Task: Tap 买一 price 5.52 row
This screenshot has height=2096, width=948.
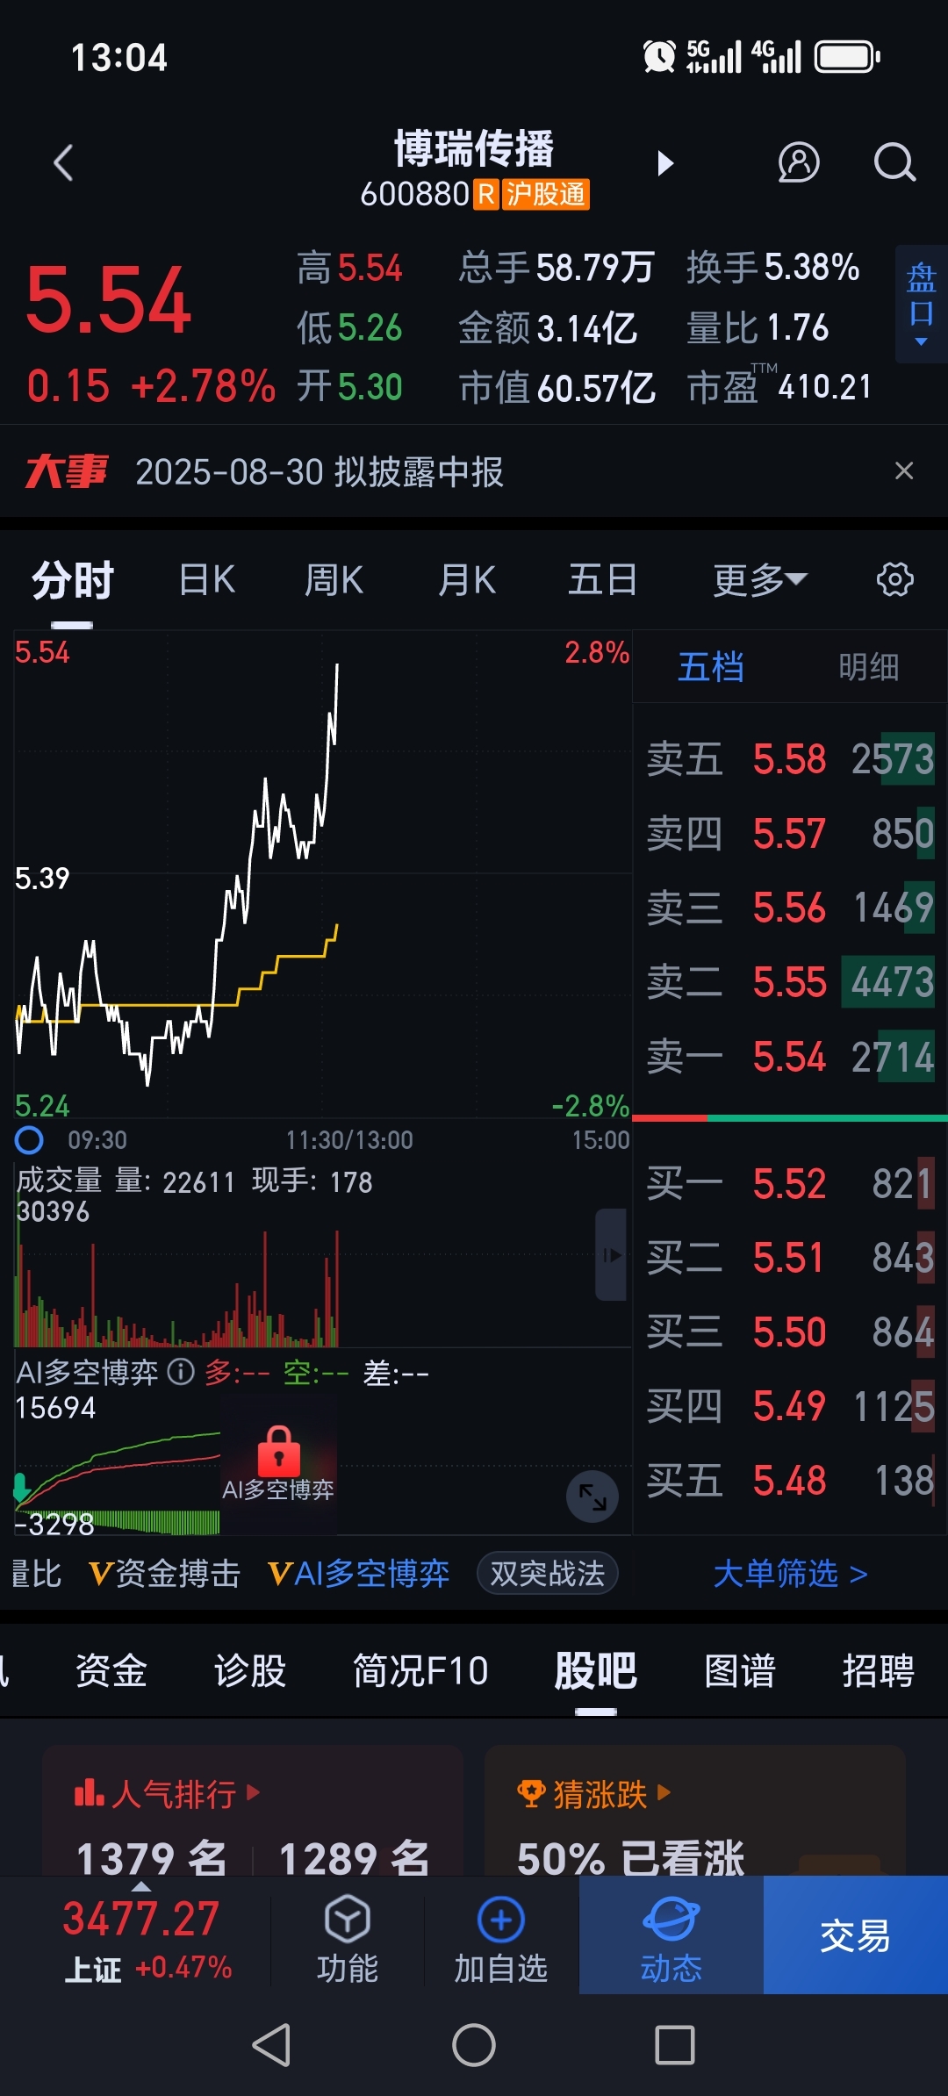Action: [x=790, y=1183]
